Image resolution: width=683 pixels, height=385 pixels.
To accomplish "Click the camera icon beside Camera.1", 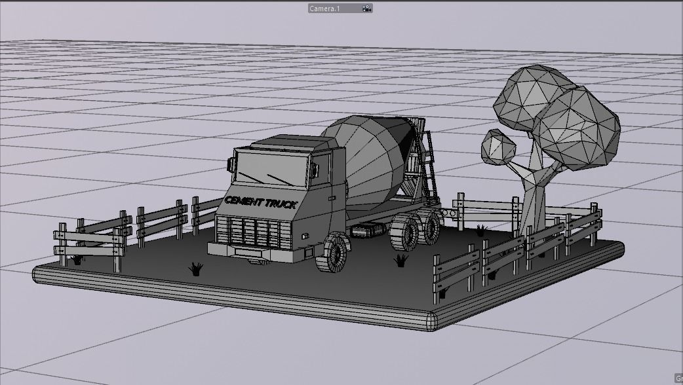I will tap(367, 9).
